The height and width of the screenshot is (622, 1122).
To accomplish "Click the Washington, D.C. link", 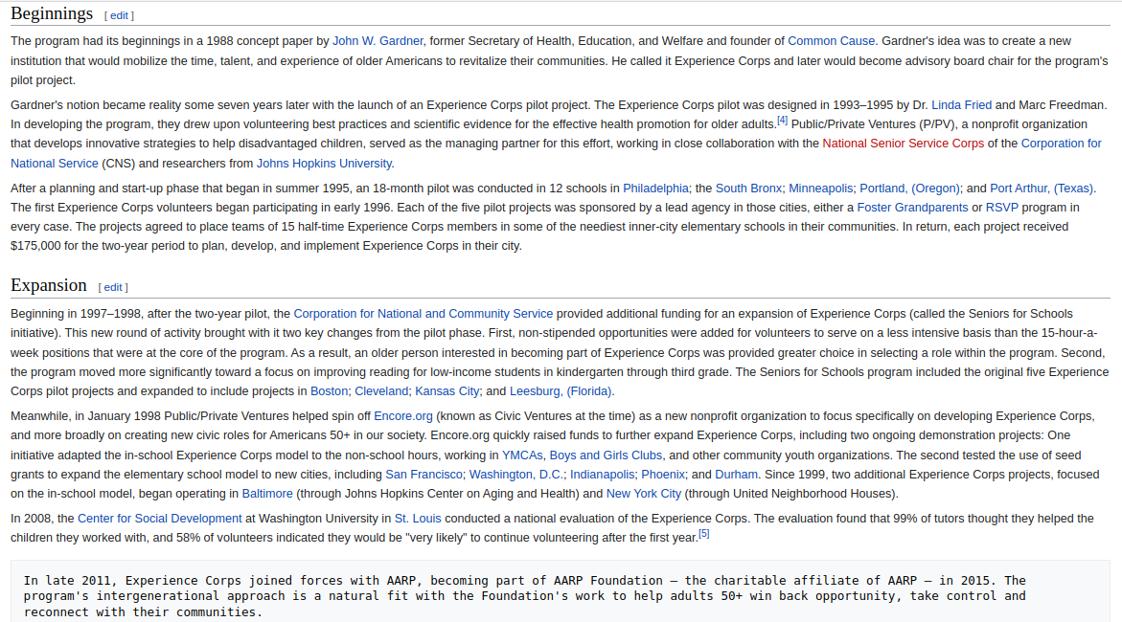I will (515, 474).
